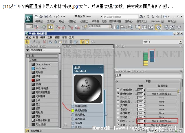Click the 金属 material sphere preview
This screenshot has width=185, height=133.
point(88,89)
